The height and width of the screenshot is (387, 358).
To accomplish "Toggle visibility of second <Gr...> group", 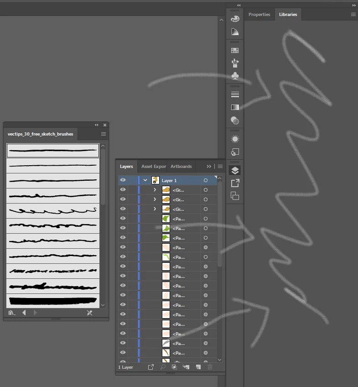I will click(123, 199).
